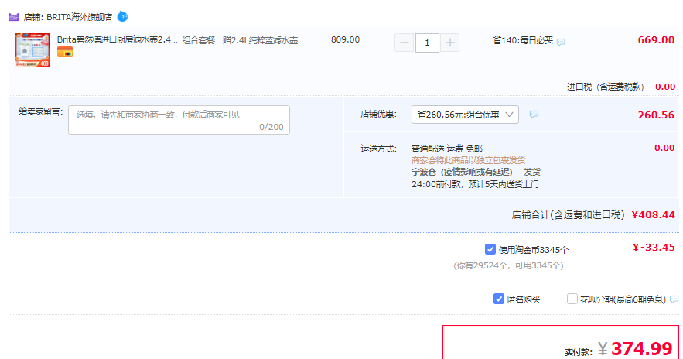Screen dimensions: 683x359
Task: Click the 宁波仓 (疫情影响或有延迟) text
Action: (462, 172)
